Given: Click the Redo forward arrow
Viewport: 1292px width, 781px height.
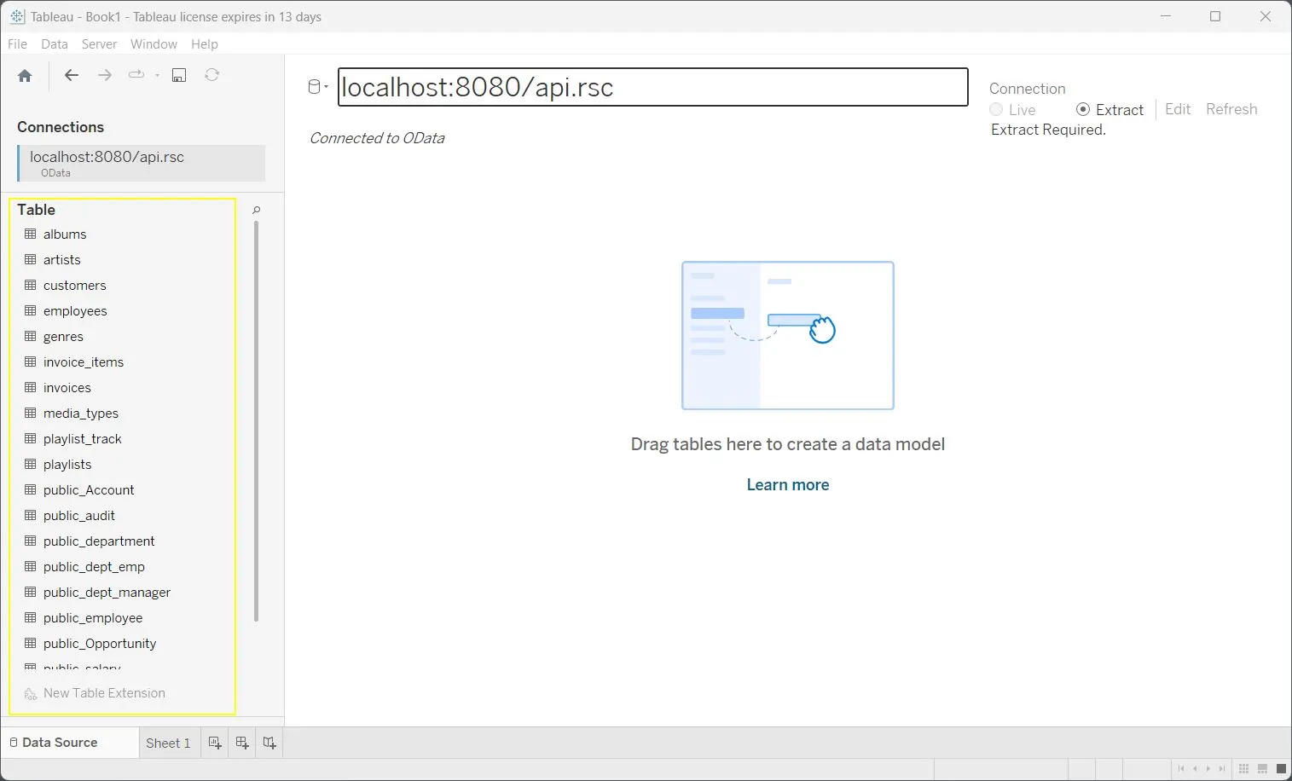Looking at the screenshot, I should click(x=104, y=75).
